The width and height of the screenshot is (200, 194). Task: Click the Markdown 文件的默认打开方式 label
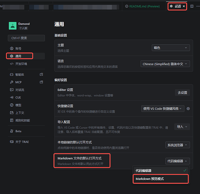coord(80,158)
